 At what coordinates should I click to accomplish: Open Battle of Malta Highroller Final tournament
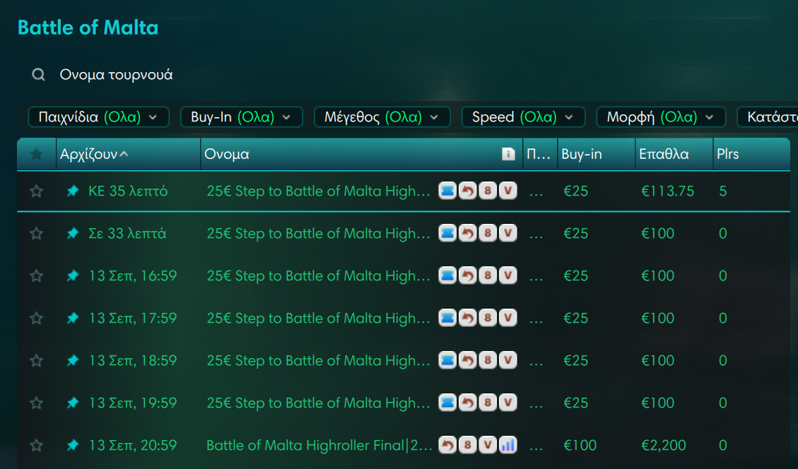coord(319,445)
